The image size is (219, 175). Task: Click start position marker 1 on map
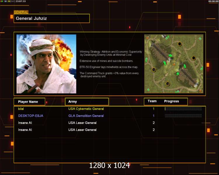(x=154, y=70)
